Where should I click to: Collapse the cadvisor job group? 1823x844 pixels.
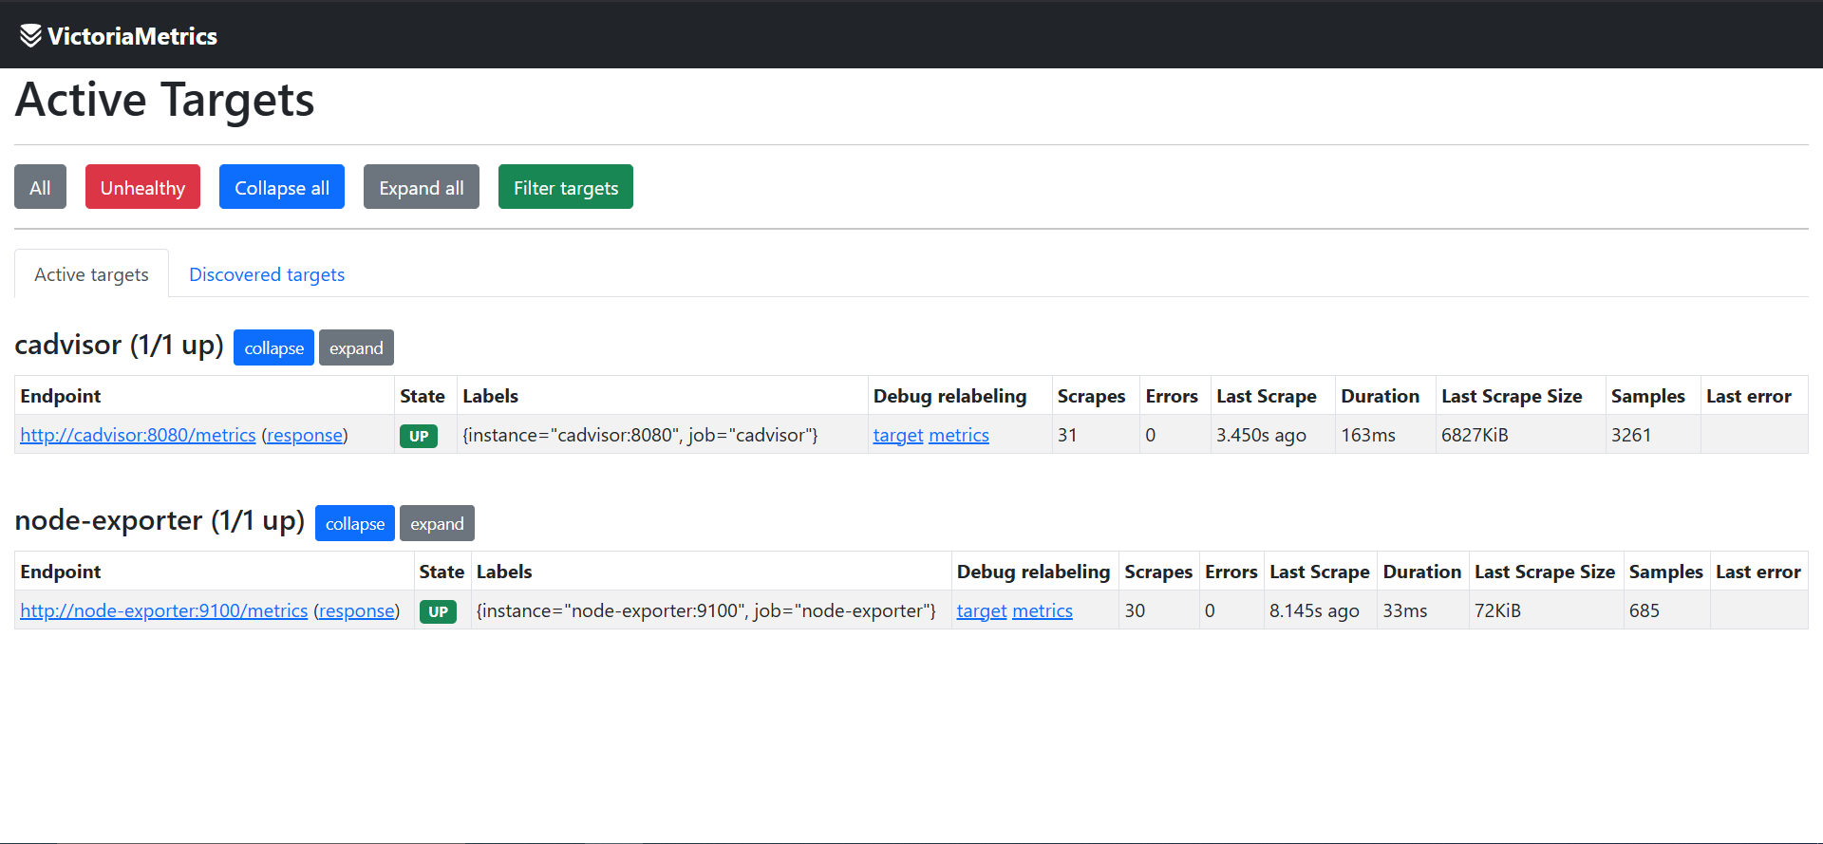point(273,347)
